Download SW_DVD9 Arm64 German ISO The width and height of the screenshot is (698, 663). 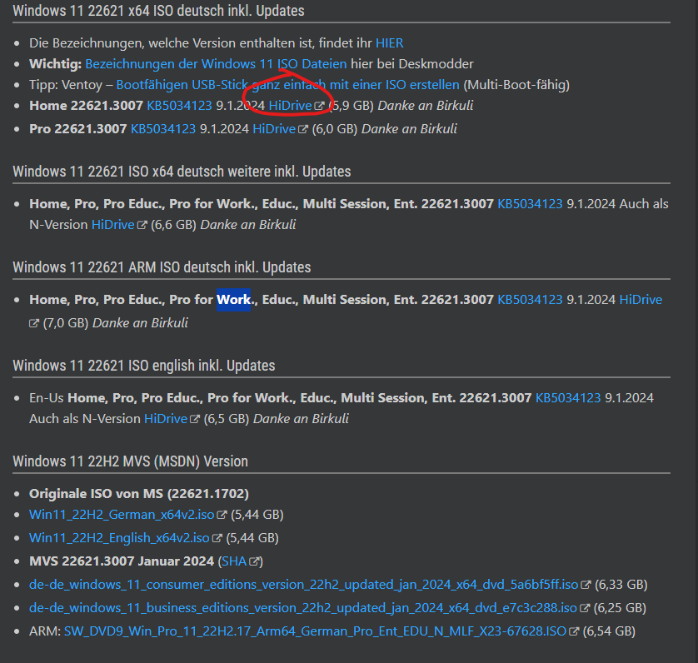[315, 631]
